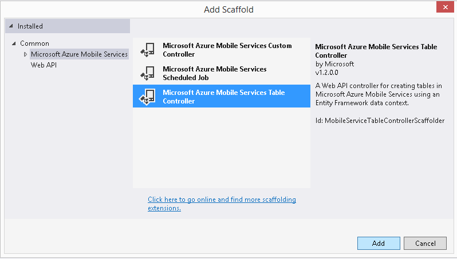The height and width of the screenshot is (259, 457).
Task: Close the Add Scaffold dialog
Action: point(445,7)
